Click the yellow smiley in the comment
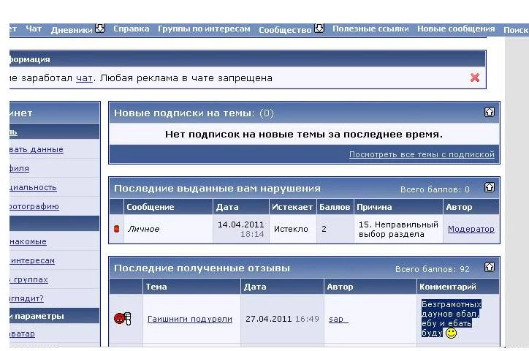This screenshot has width=529, height=351. 451,333
